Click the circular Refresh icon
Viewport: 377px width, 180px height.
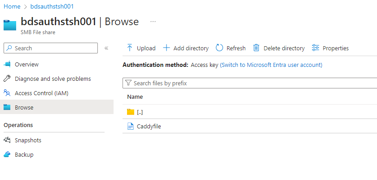(x=219, y=48)
